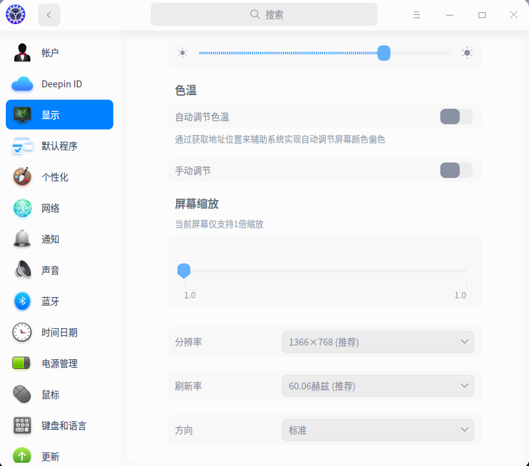Viewport: 529px width, 466px height.
Task: Click the 屏幕缩放 section heading
Action: 197,204
